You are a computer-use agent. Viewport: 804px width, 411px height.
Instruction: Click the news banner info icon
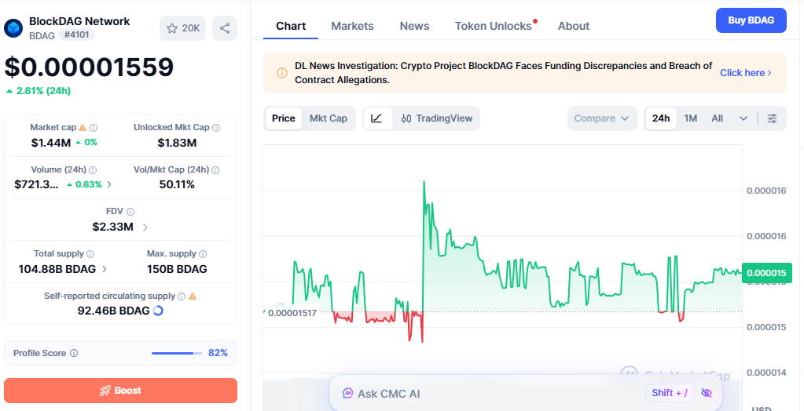pos(282,73)
